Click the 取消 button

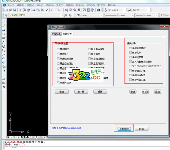(x=141, y=129)
